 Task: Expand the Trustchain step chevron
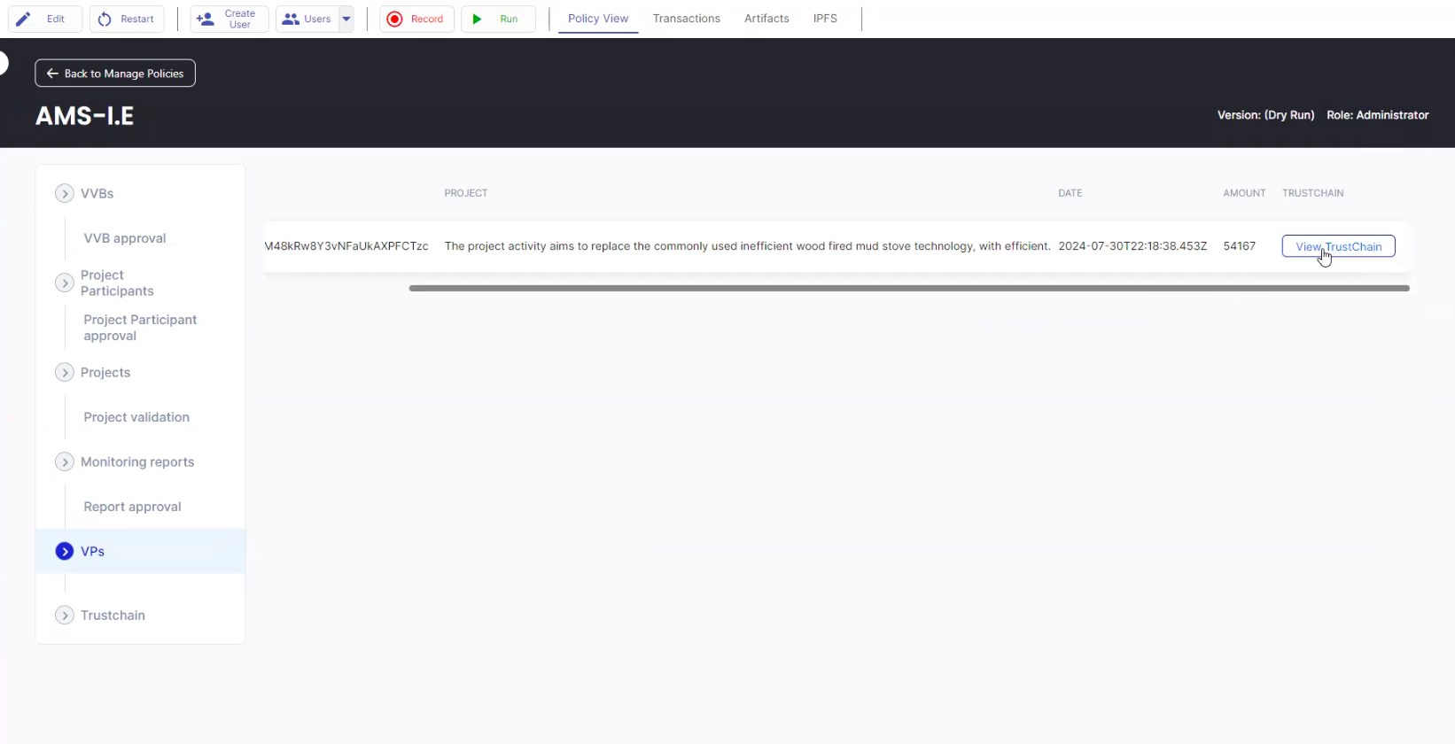tap(65, 615)
